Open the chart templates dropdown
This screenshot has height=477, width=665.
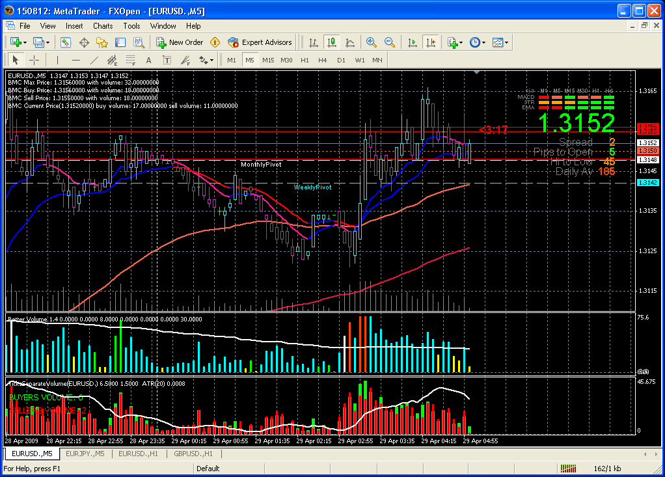coord(506,42)
